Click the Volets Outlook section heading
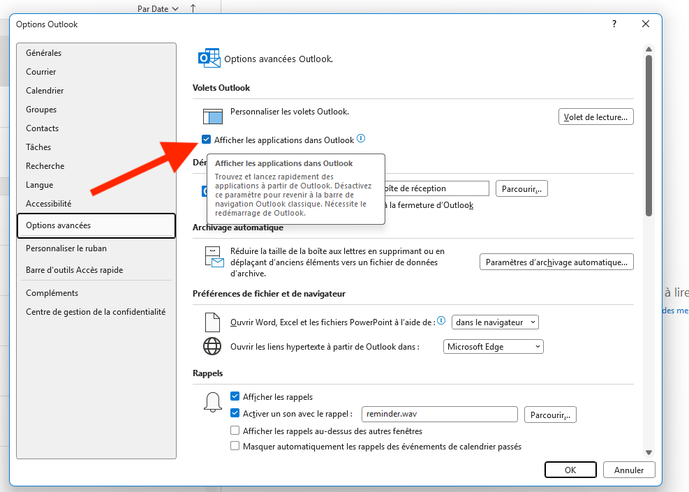 [x=221, y=88]
